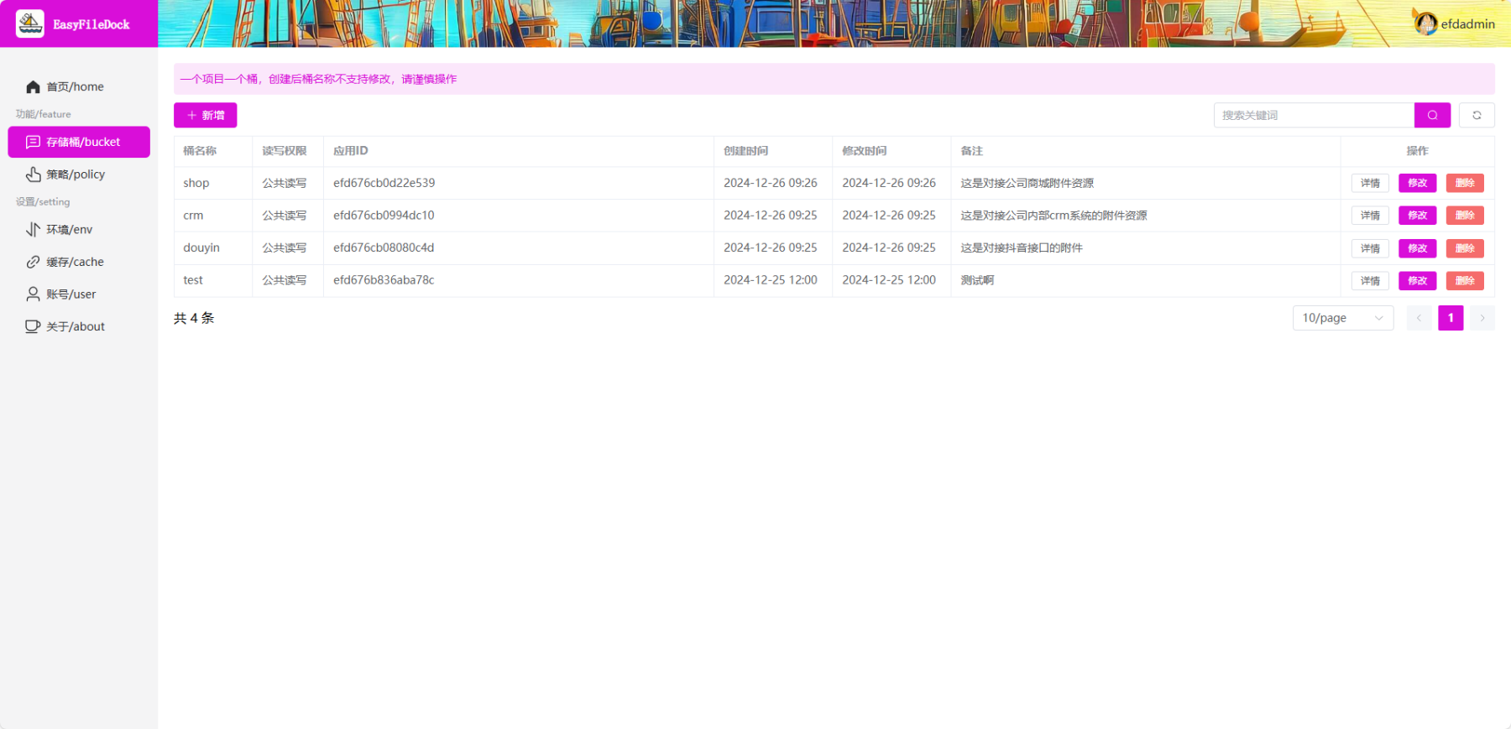Click the refresh icon button
The image size is (1511, 729).
coord(1477,115)
